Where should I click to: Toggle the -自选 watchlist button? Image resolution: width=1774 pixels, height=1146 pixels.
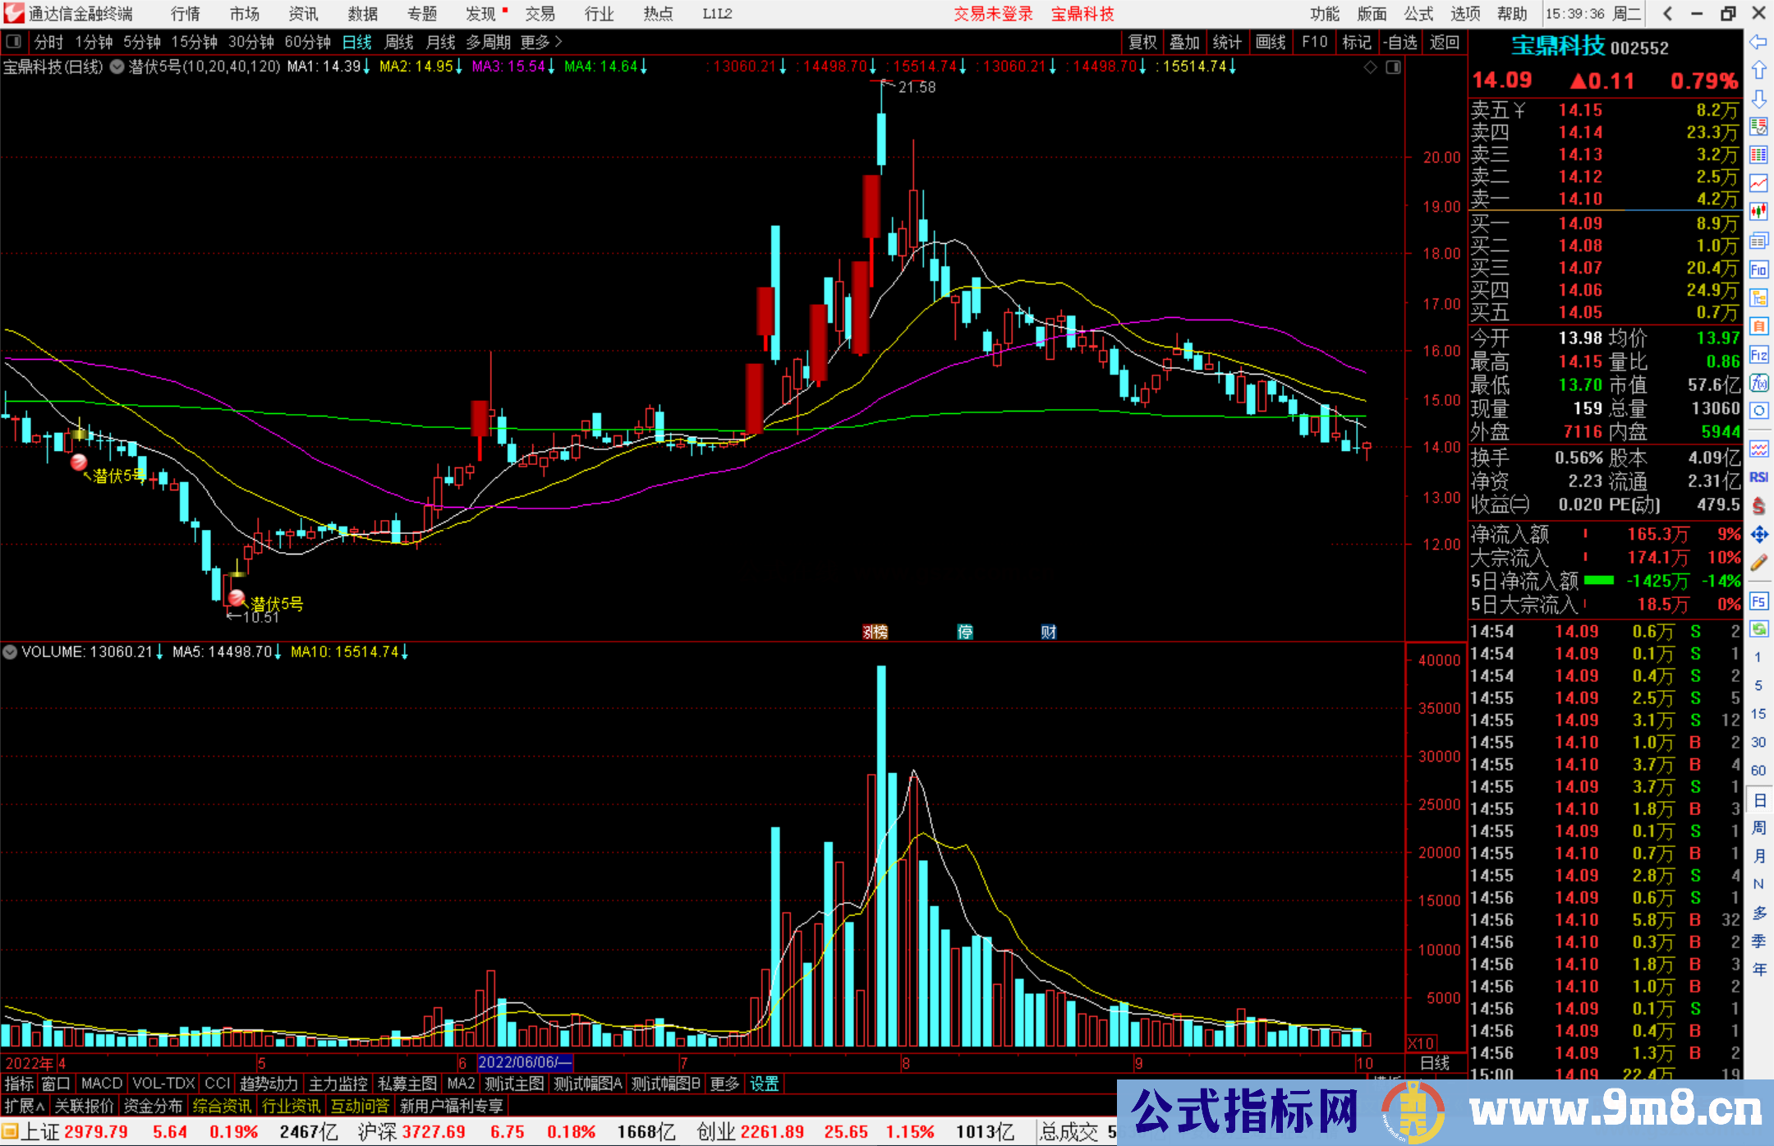point(1399,42)
